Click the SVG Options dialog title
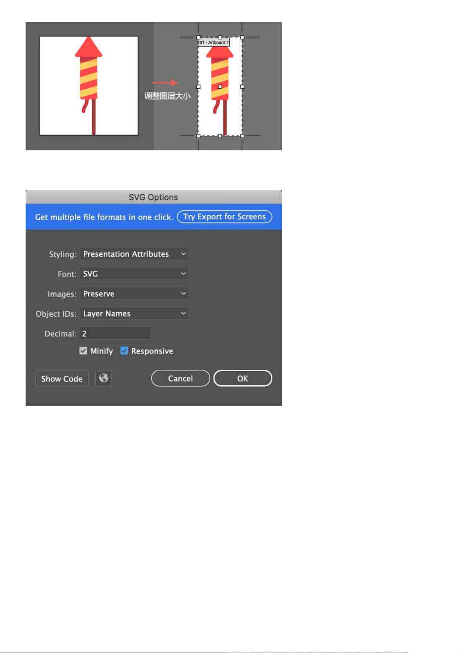 154,197
